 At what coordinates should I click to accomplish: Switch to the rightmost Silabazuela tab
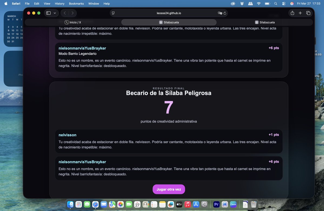[x=265, y=22]
